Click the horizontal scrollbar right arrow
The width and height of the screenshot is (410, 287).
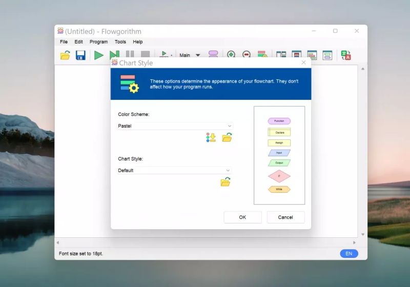pyautogui.click(x=354, y=242)
